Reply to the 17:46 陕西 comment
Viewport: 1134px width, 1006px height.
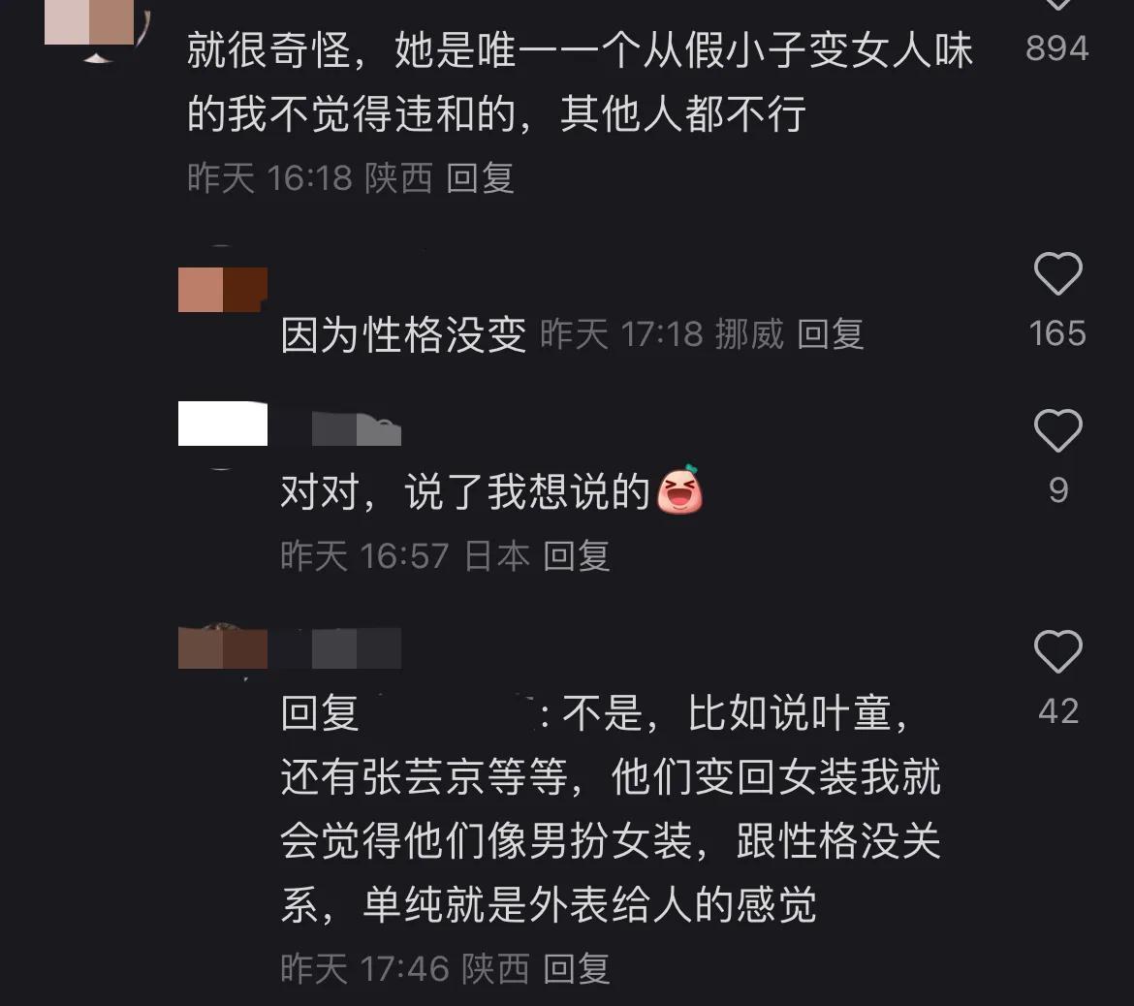click(577, 968)
